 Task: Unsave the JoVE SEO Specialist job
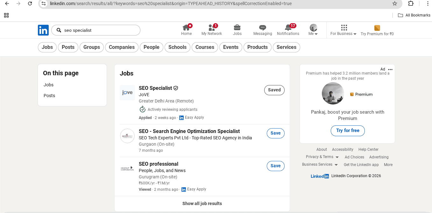click(274, 90)
